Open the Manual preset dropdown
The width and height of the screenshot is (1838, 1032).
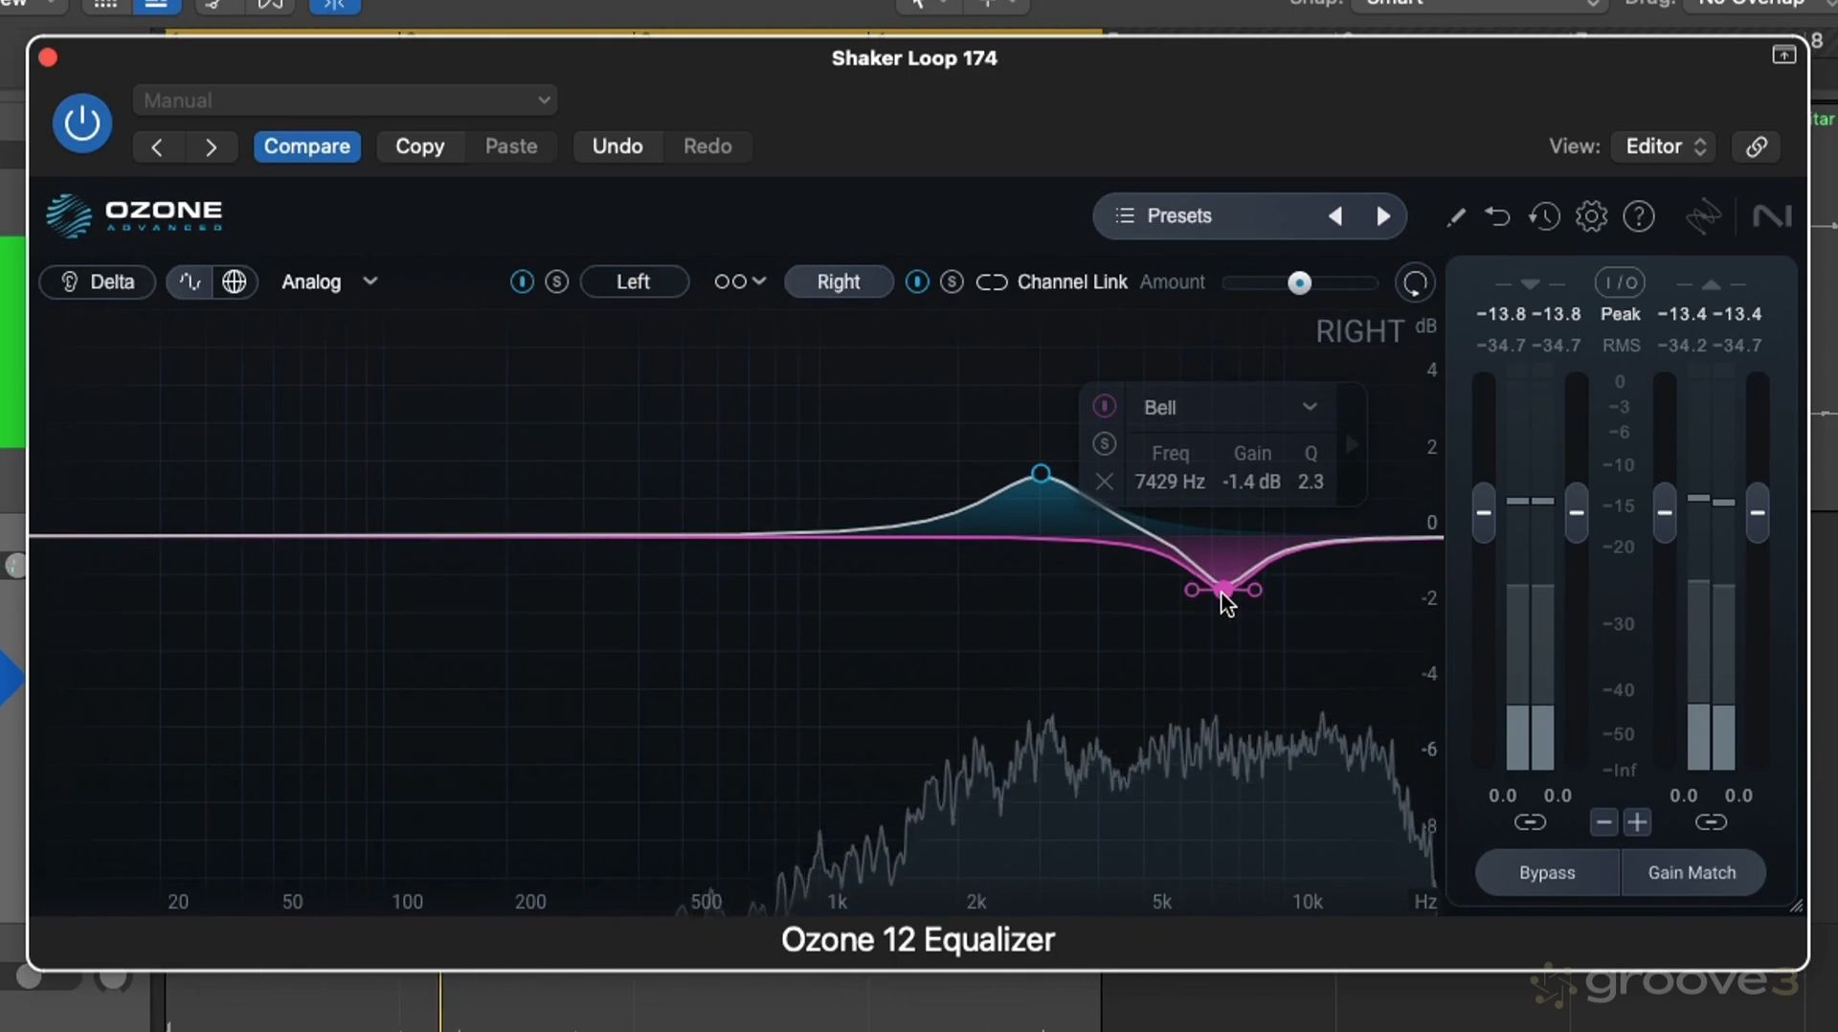click(345, 101)
